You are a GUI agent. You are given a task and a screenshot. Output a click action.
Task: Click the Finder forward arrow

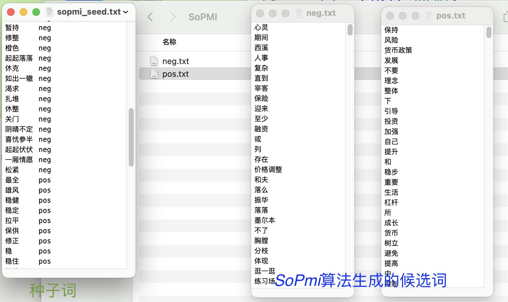(173, 17)
